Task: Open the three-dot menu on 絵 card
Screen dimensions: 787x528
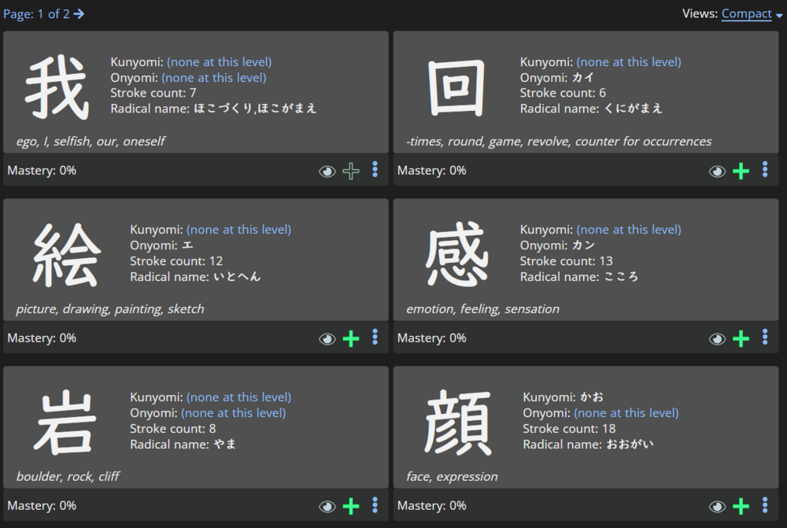Action: [375, 338]
